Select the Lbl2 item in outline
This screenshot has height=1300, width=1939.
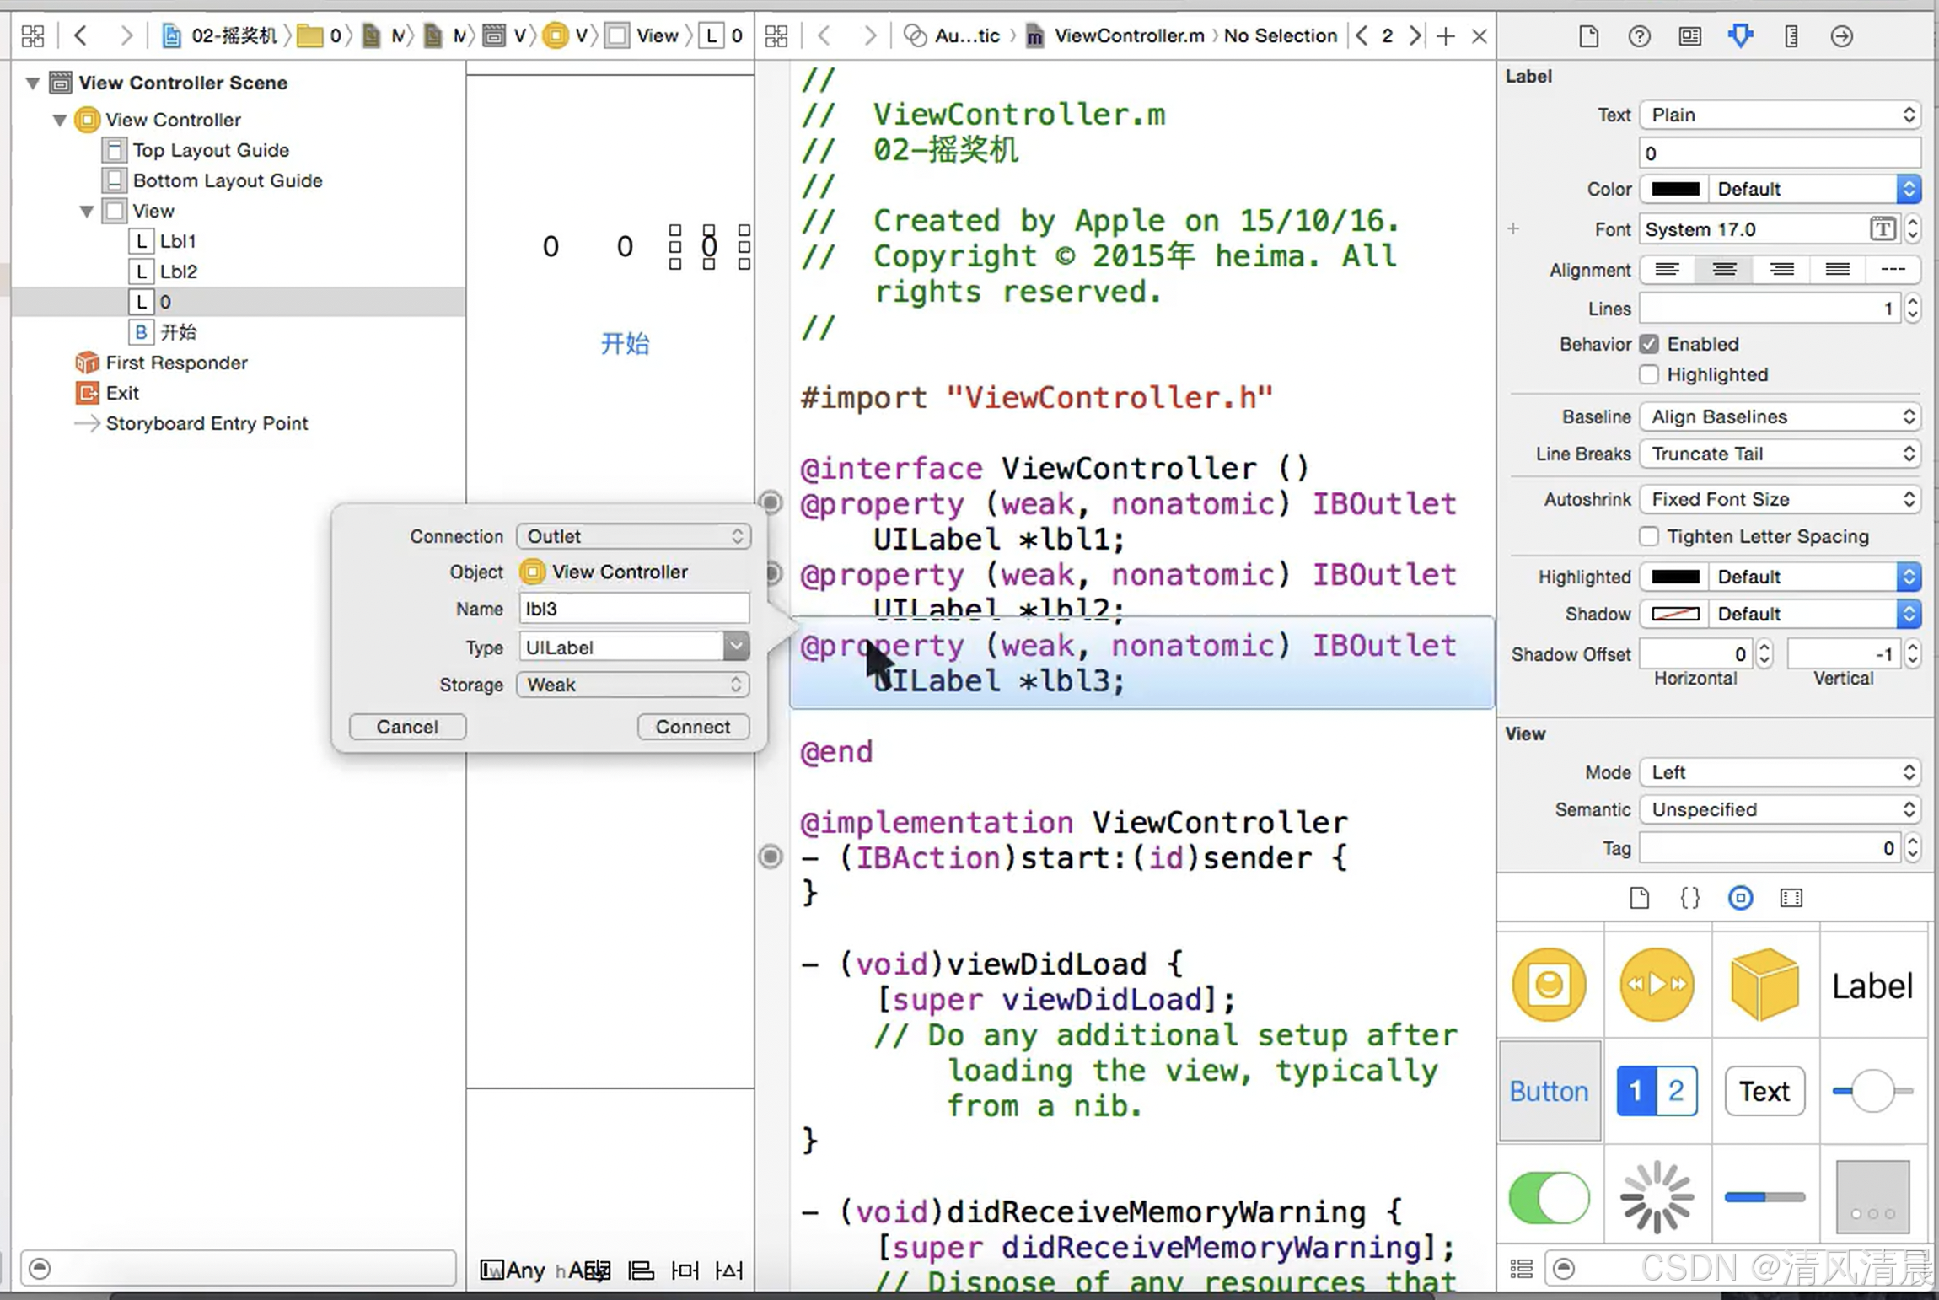pyautogui.click(x=178, y=271)
